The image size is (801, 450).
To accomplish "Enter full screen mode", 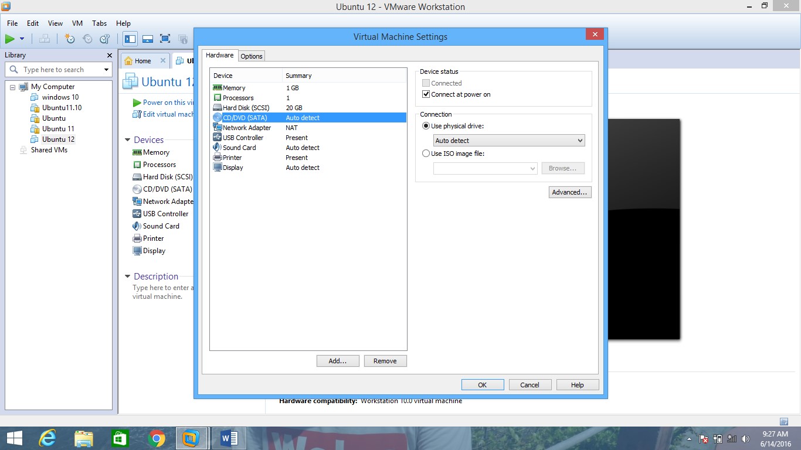I will coord(165,39).
